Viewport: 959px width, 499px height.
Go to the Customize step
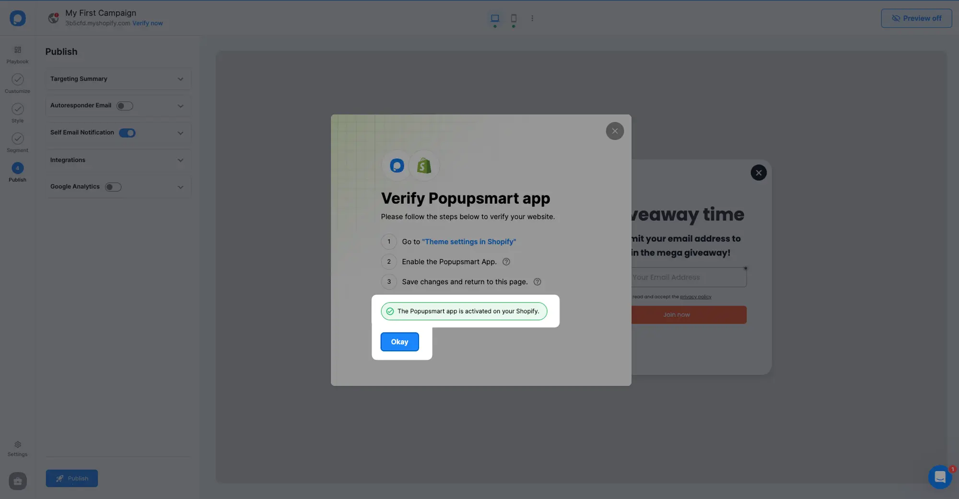click(17, 83)
